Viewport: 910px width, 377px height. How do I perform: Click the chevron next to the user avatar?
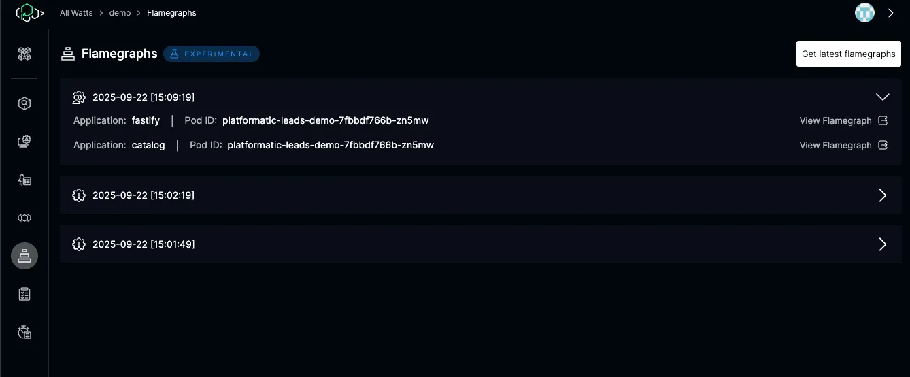click(x=891, y=13)
